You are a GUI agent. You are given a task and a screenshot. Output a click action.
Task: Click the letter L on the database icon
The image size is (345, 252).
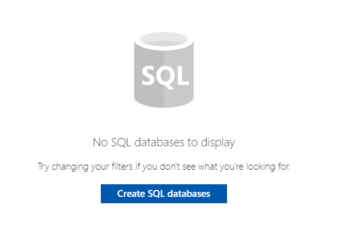pos(183,75)
